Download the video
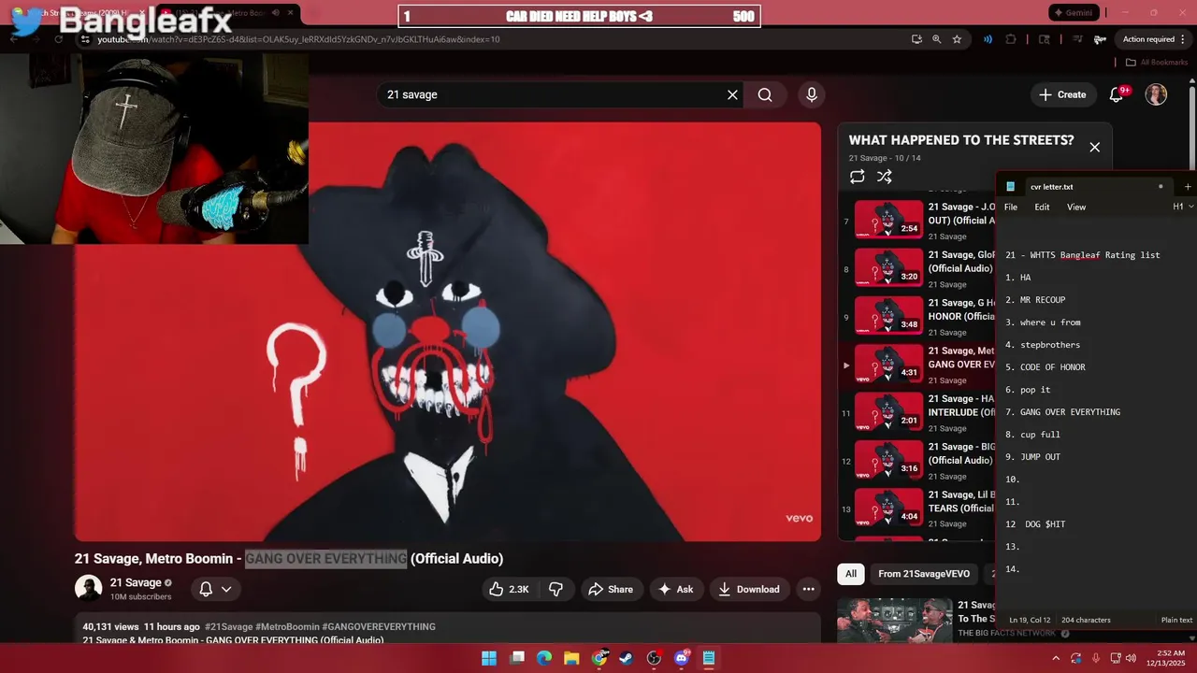The height and width of the screenshot is (673, 1197). coord(748,589)
